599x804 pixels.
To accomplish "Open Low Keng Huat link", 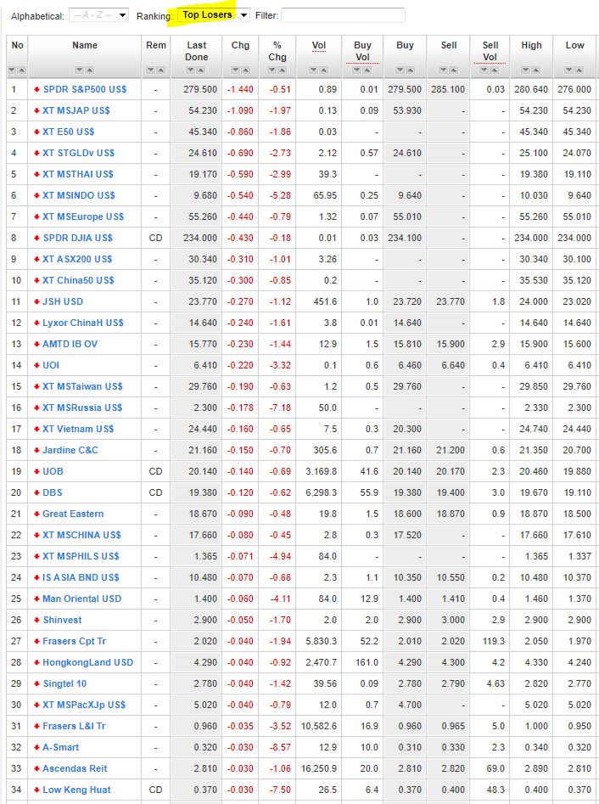I will [76, 790].
